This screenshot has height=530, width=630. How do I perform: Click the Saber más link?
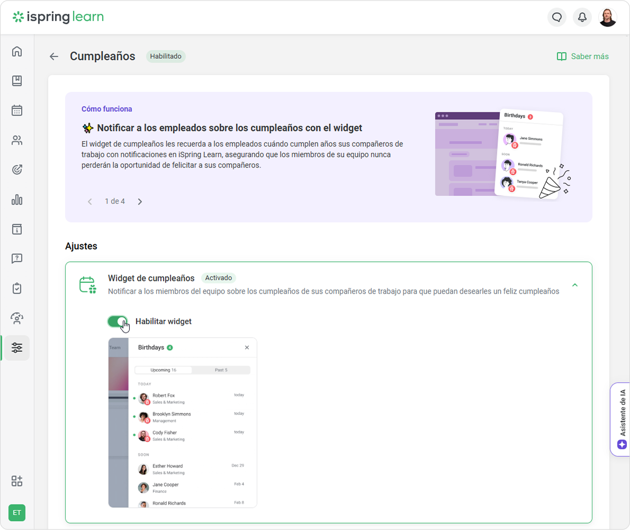tap(583, 56)
